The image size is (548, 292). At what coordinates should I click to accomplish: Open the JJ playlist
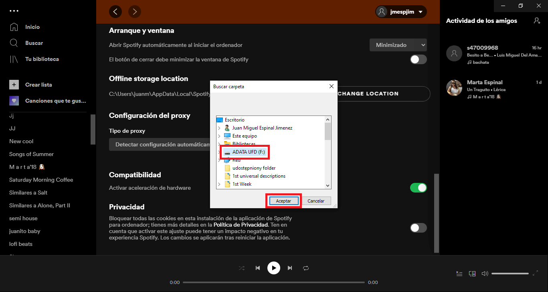coord(12,128)
